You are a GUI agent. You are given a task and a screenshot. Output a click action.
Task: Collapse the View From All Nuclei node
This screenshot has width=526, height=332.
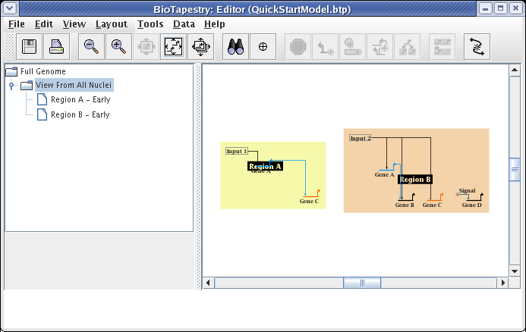coord(11,86)
